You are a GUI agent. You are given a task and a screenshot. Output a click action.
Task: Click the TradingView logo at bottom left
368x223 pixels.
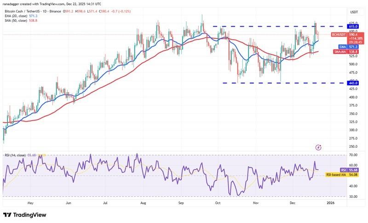pos(26,215)
